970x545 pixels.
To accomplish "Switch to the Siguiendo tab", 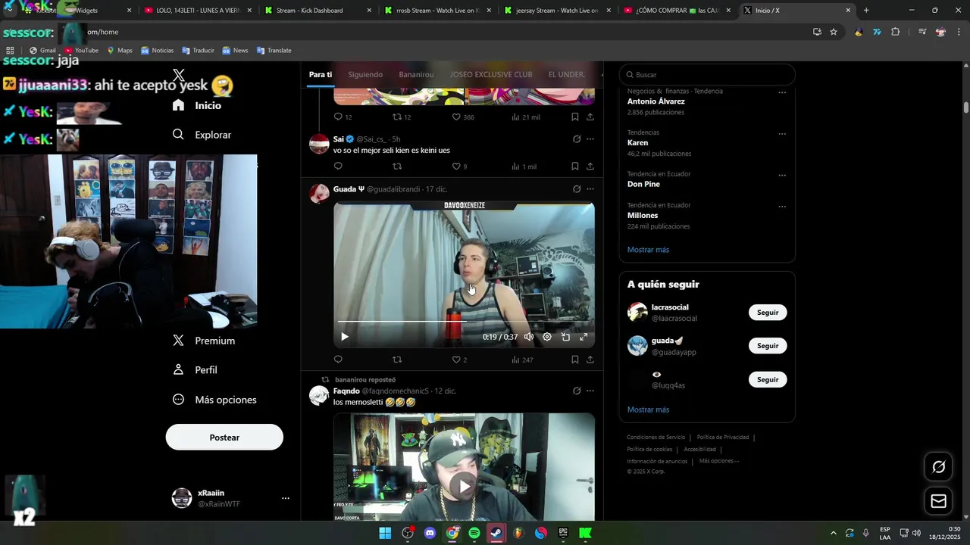I will pyautogui.click(x=365, y=75).
